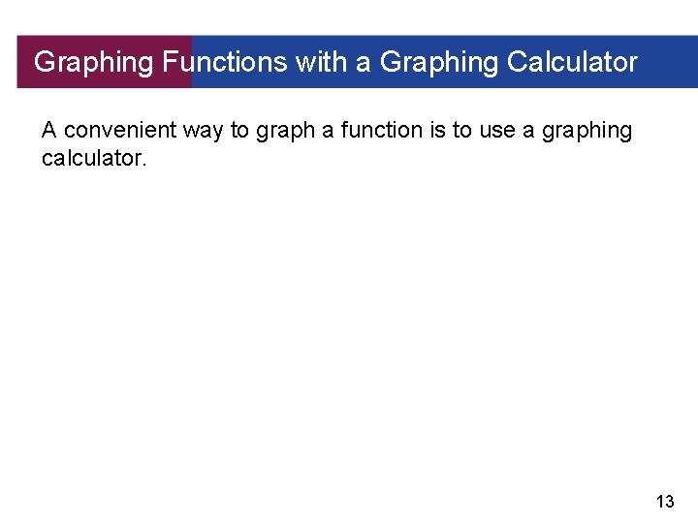Click the maroon banner edge left of the title

(x=25, y=62)
